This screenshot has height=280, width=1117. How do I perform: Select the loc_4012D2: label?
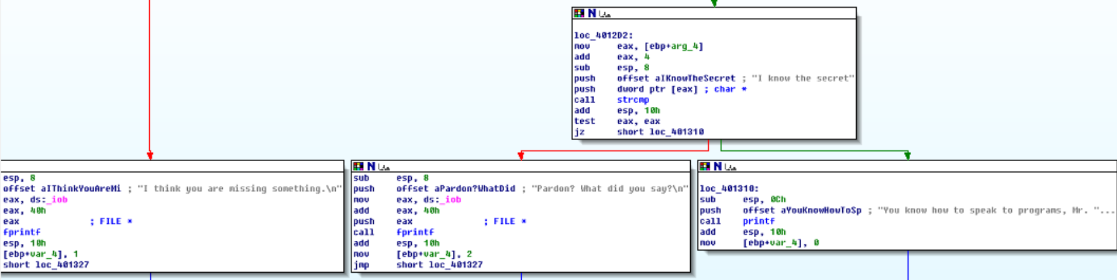603,36
